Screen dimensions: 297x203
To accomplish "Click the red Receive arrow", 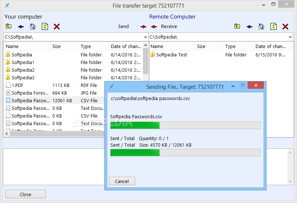I will click(154, 27).
